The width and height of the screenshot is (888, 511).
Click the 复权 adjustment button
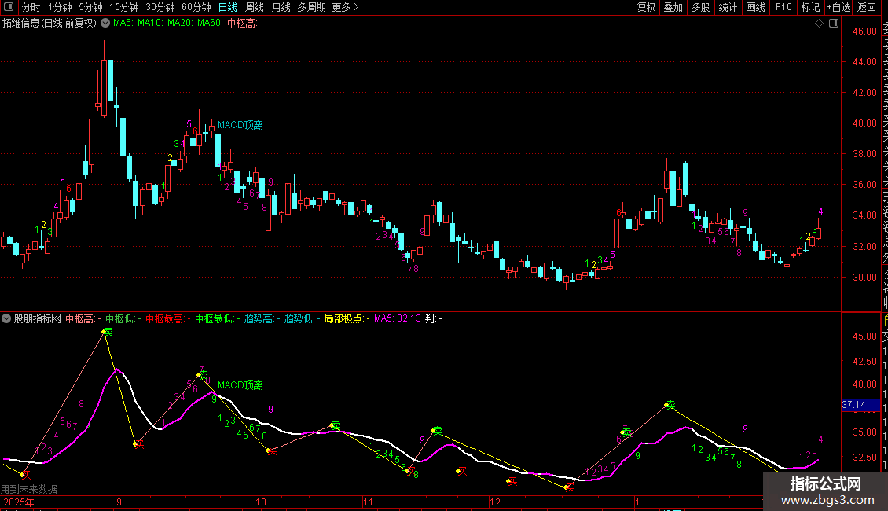[646, 7]
